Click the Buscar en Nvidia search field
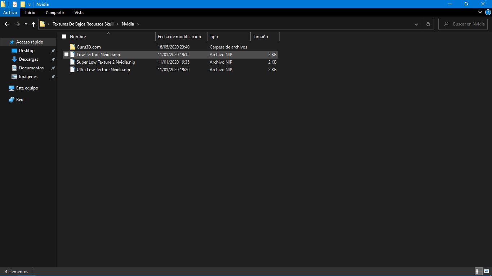Viewport: 492px width, 276px height. coord(463,24)
